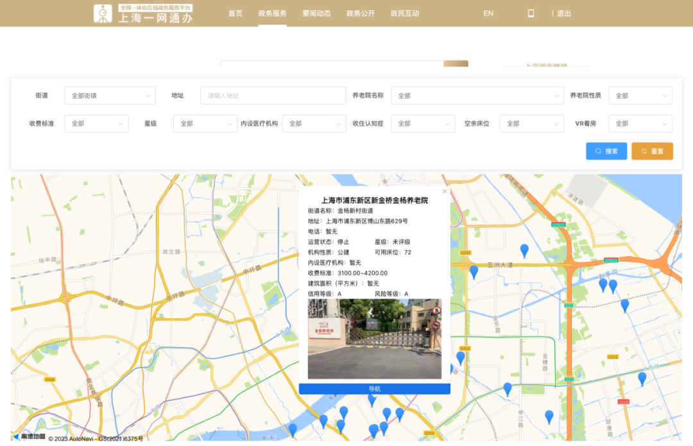The height and width of the screenshot is (446, 693).
Task: Expand the 星级 star rating dropdown
Action: click(x=205, y=123)
